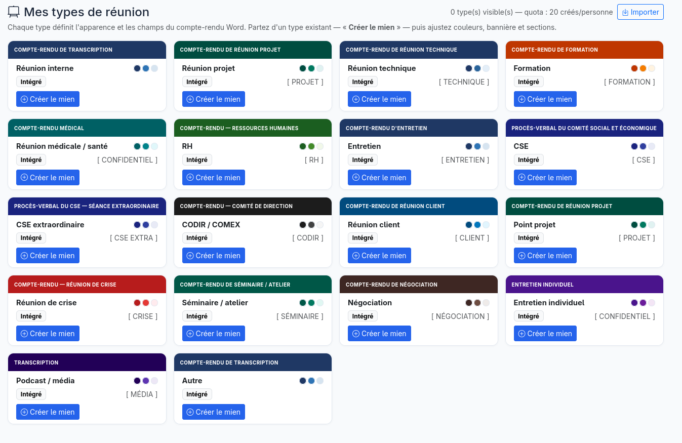The width and height of the screenshot is (682, 443).
Task: Select the orange color dot on Formation card
Action: 643,68
